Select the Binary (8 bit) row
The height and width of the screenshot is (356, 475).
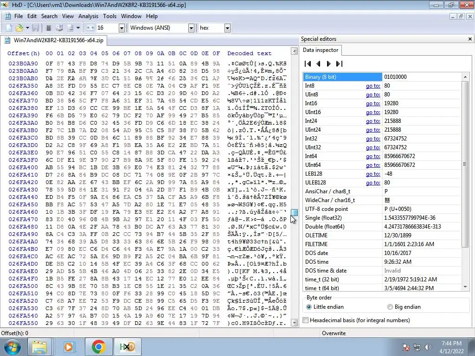pos(382,77)
